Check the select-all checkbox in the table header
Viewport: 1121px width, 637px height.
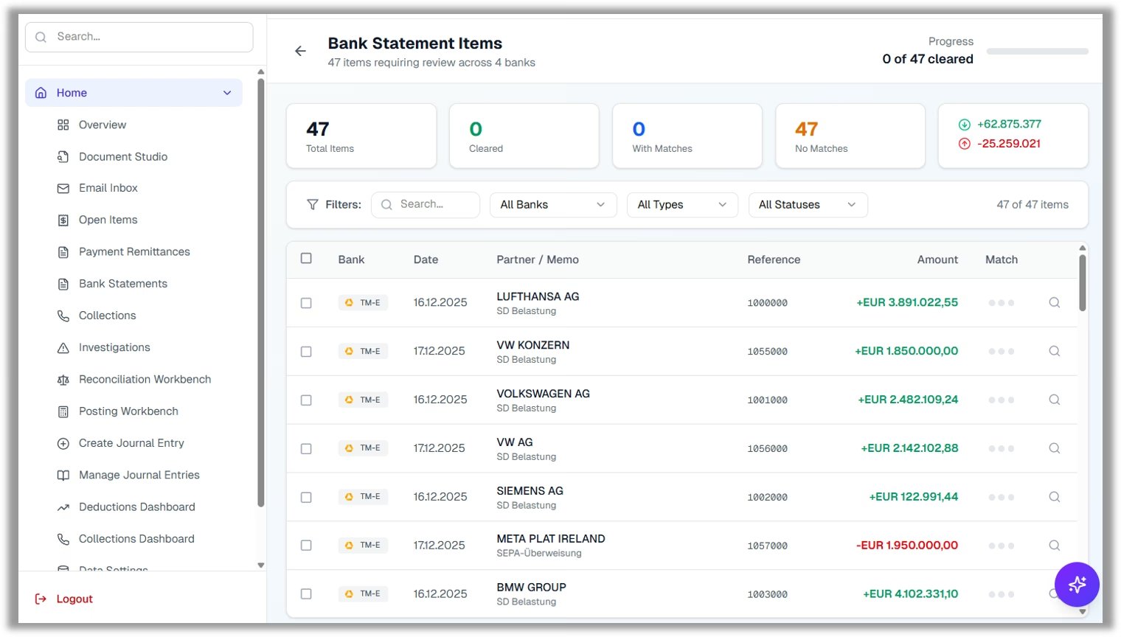coord(306,259)
